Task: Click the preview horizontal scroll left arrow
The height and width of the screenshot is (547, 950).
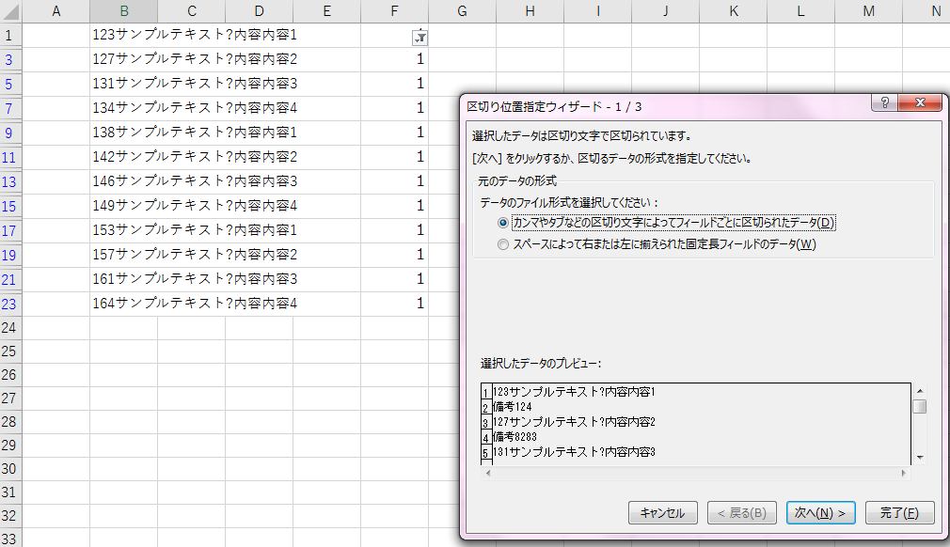Action: pos(487,473)
